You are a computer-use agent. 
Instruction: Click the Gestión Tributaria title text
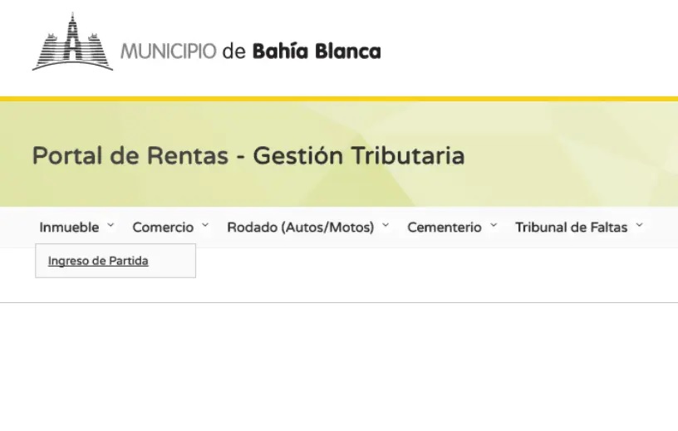359,155
